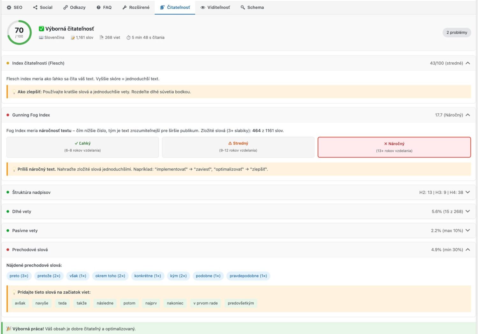Open the Schema tab
478x334 pixels.
(x=252, y=7)
